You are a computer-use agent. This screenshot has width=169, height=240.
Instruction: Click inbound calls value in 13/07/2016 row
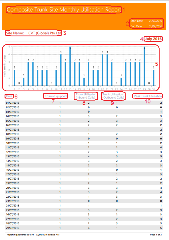pos(89,156)
